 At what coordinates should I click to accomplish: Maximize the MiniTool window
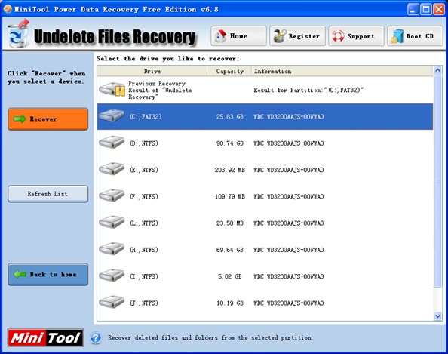pos(425,10)
